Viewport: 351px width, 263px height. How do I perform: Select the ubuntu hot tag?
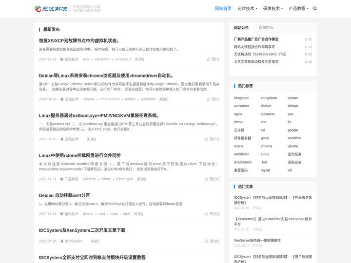293,146
